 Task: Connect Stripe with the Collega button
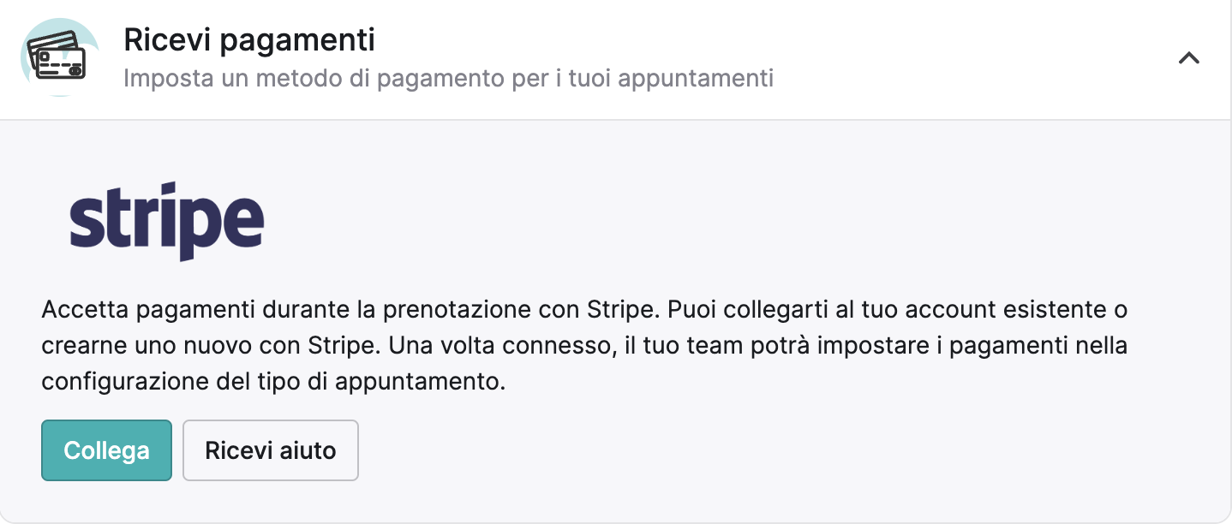[x=106, y=450]
